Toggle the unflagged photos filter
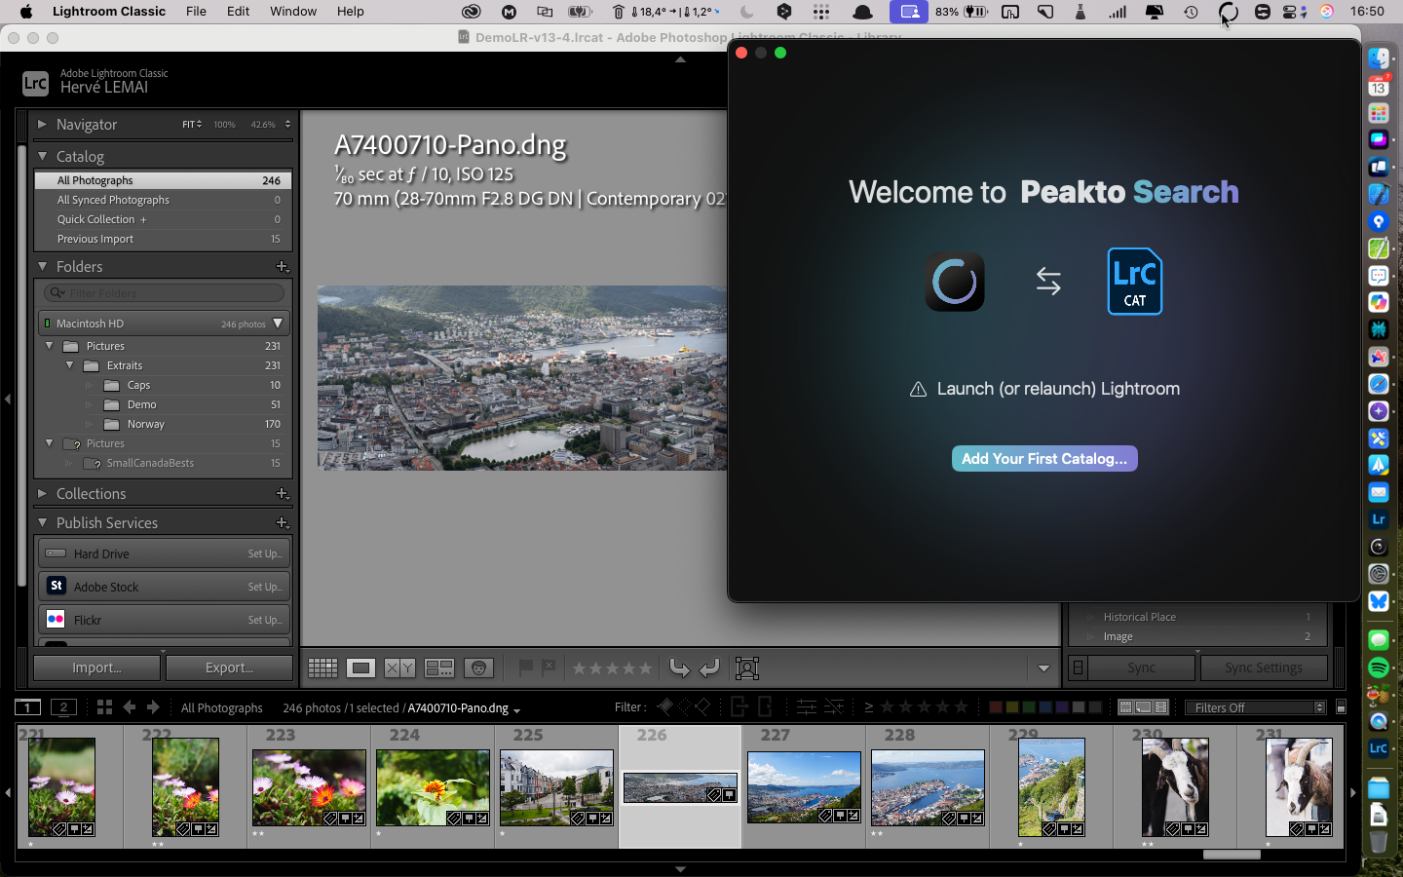 click(x=684, y=706)
